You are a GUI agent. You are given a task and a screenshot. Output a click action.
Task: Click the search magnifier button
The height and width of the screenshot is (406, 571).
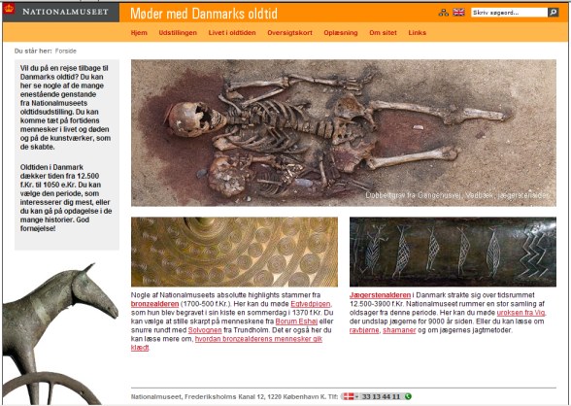coord(554,13)
